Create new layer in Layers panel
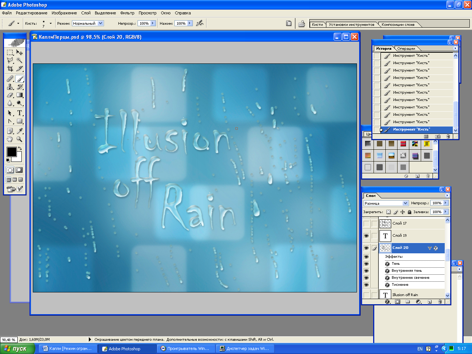 click(x=430, y=302)
